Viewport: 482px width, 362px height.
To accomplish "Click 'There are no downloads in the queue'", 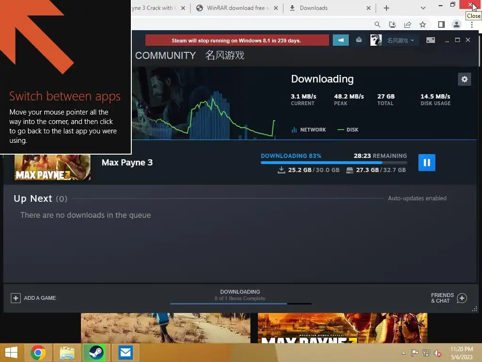I will 86,215.
